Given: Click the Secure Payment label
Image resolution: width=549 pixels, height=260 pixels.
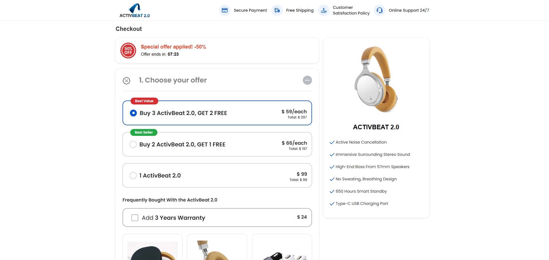Looking at the screenshot, I should (250, 11).
